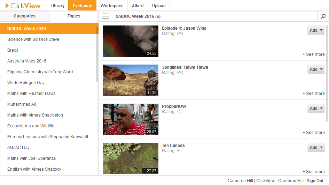Switch to the Library tab

coord(57,6)
